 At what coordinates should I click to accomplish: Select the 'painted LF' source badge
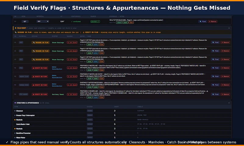[95, 21]
